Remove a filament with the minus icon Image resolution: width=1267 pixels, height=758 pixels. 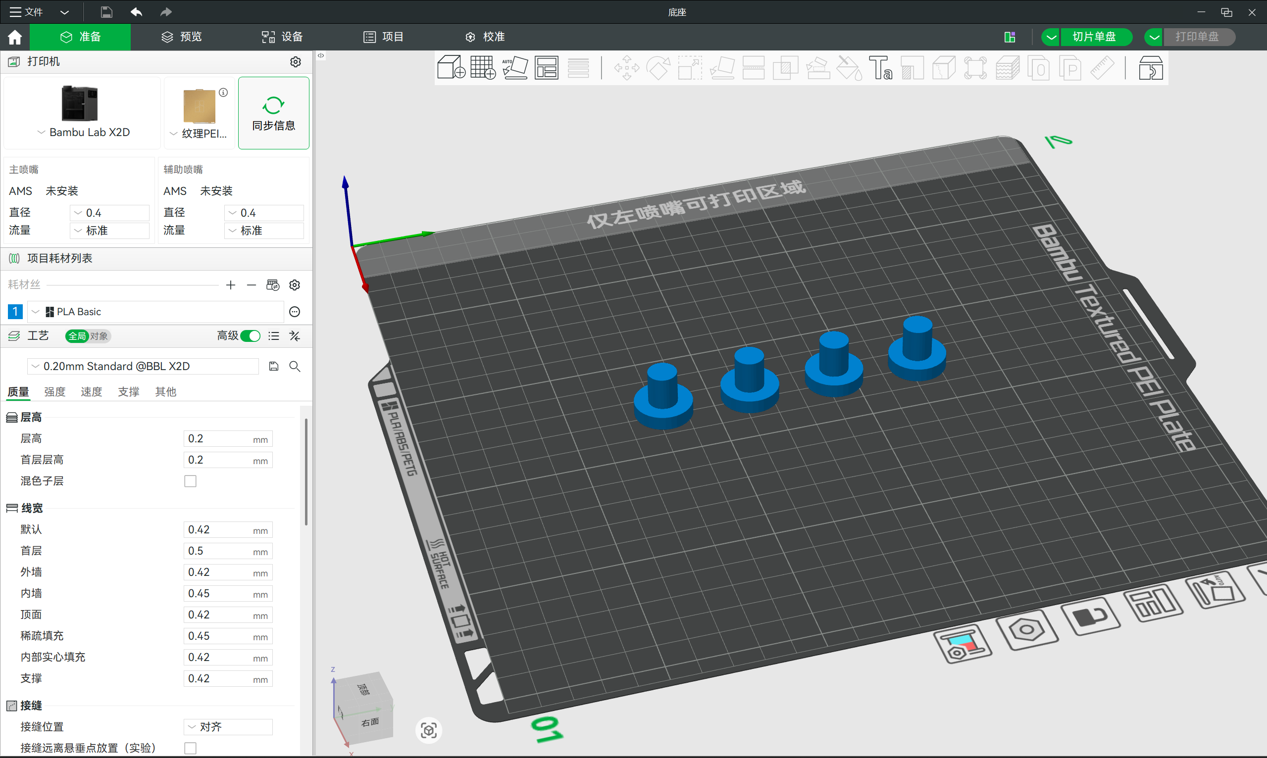[x=252, y=285]
